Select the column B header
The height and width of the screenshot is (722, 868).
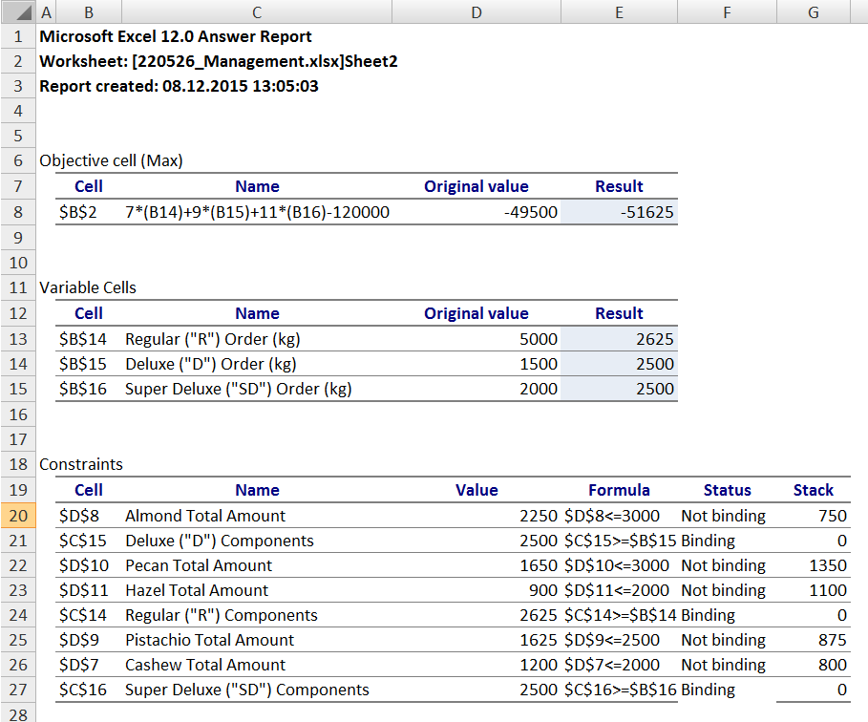[88, 11]
